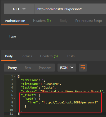Toggle the line wrap icon button
Viewport: 106px width, 117px height.
[x=83, y=68]
